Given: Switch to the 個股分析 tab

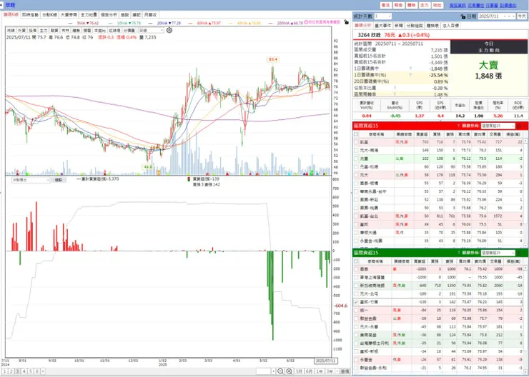Looking at the screenshot, I should 109,15.
